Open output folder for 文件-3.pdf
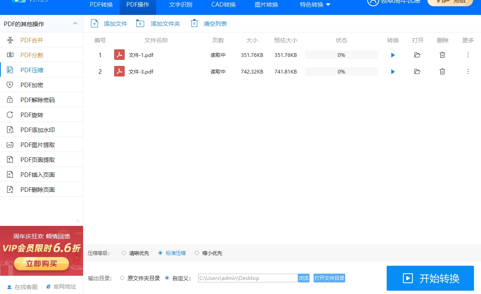 point(417,71)
